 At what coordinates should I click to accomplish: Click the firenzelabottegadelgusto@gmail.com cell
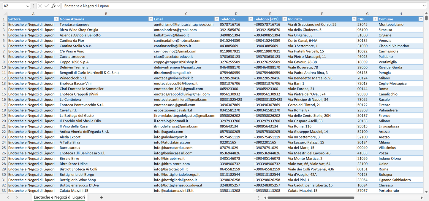186,116
